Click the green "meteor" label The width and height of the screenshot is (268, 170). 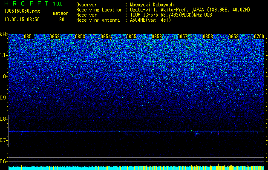[x=61, y=13]
